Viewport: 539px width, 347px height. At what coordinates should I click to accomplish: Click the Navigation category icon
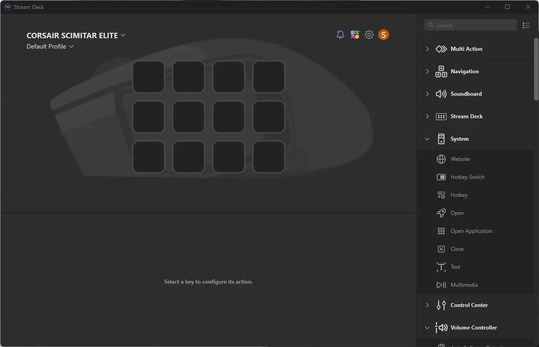[441, 71]
